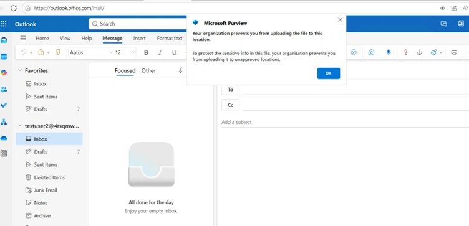Image resolution: width=469 pixels, height=226 pixels.
Task: Collapse the testuser2 account folder list
Action: pos(20,126)
